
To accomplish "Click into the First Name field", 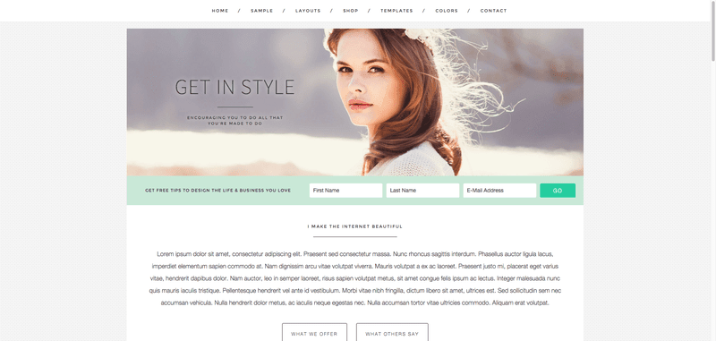I will (x=345, y=191).
